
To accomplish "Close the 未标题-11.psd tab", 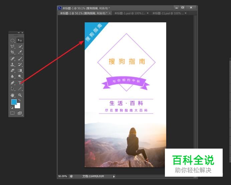I will coord(186,13).
